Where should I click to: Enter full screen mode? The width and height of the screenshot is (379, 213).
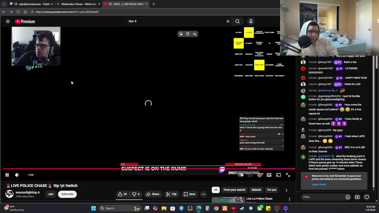point(288,175)
